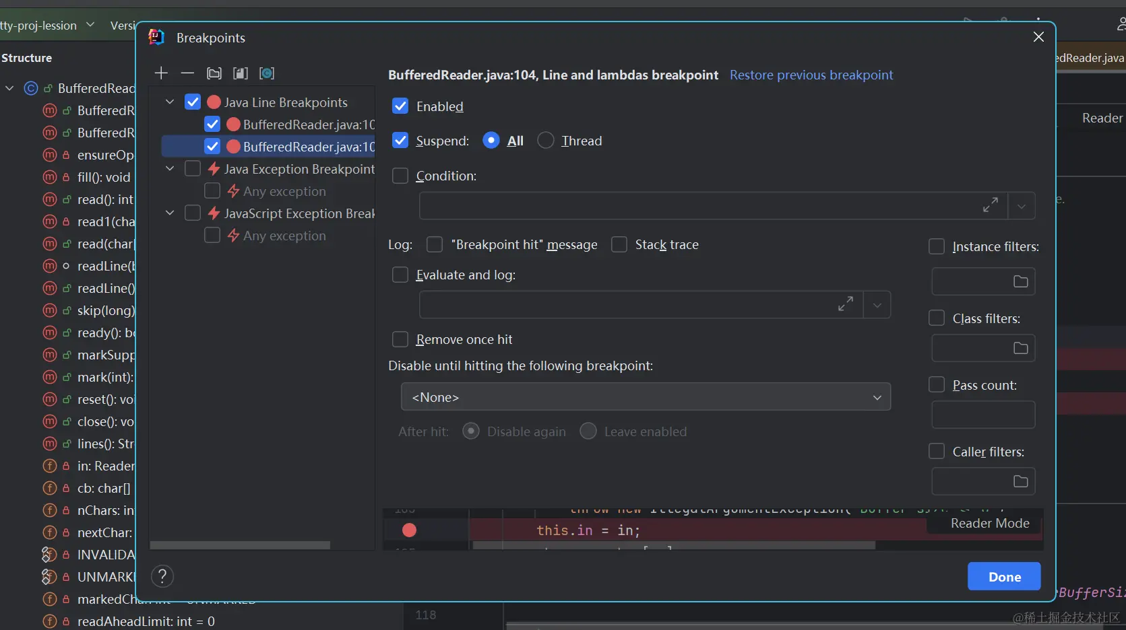This screenshot has width=1126, height=630.
Task: Enable Class filters checkbox
Action: [937, 318]
